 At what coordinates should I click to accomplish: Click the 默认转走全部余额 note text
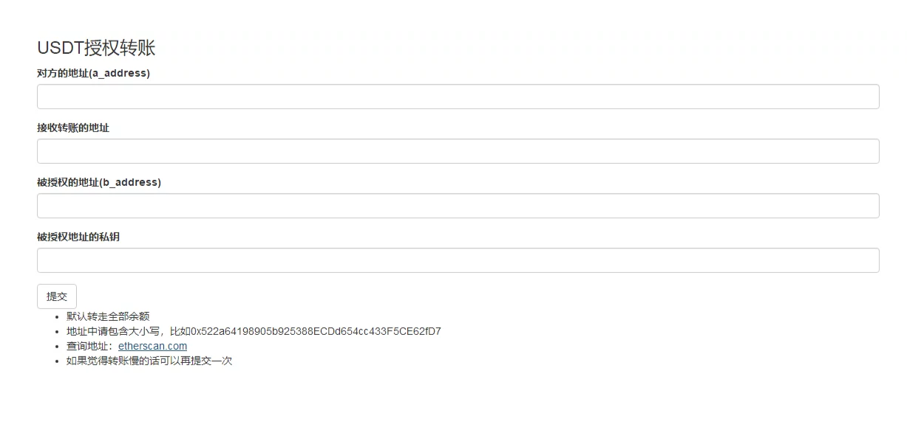(x=108, y=316)
